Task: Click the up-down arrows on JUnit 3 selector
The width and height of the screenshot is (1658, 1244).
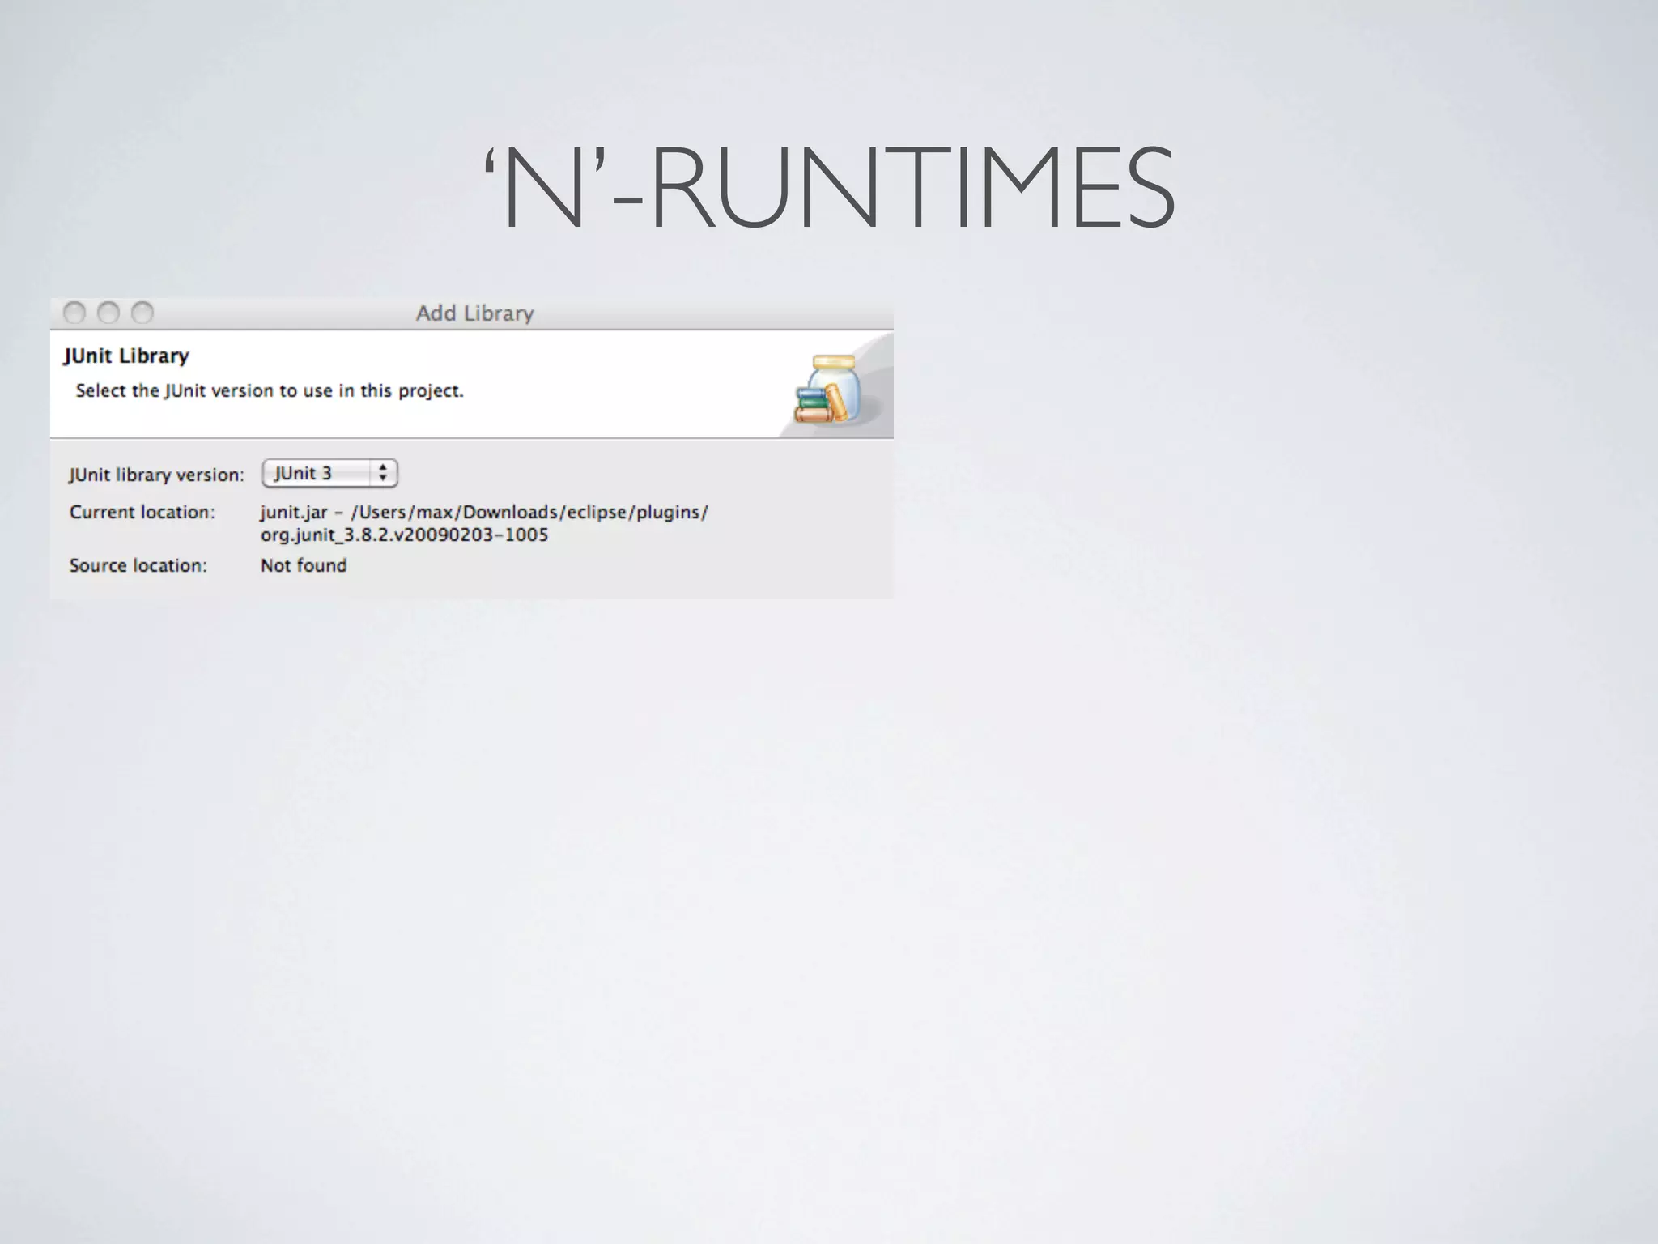Action: (383, 474)
